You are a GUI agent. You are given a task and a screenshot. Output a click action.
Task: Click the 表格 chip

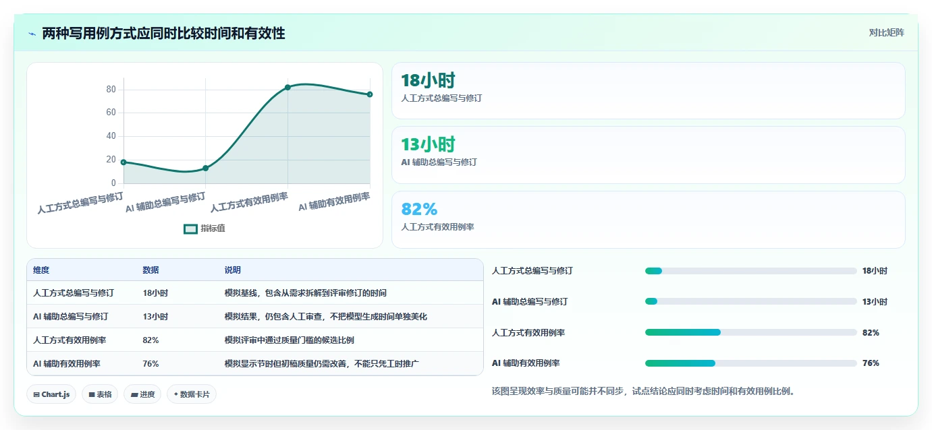[100, 394]
